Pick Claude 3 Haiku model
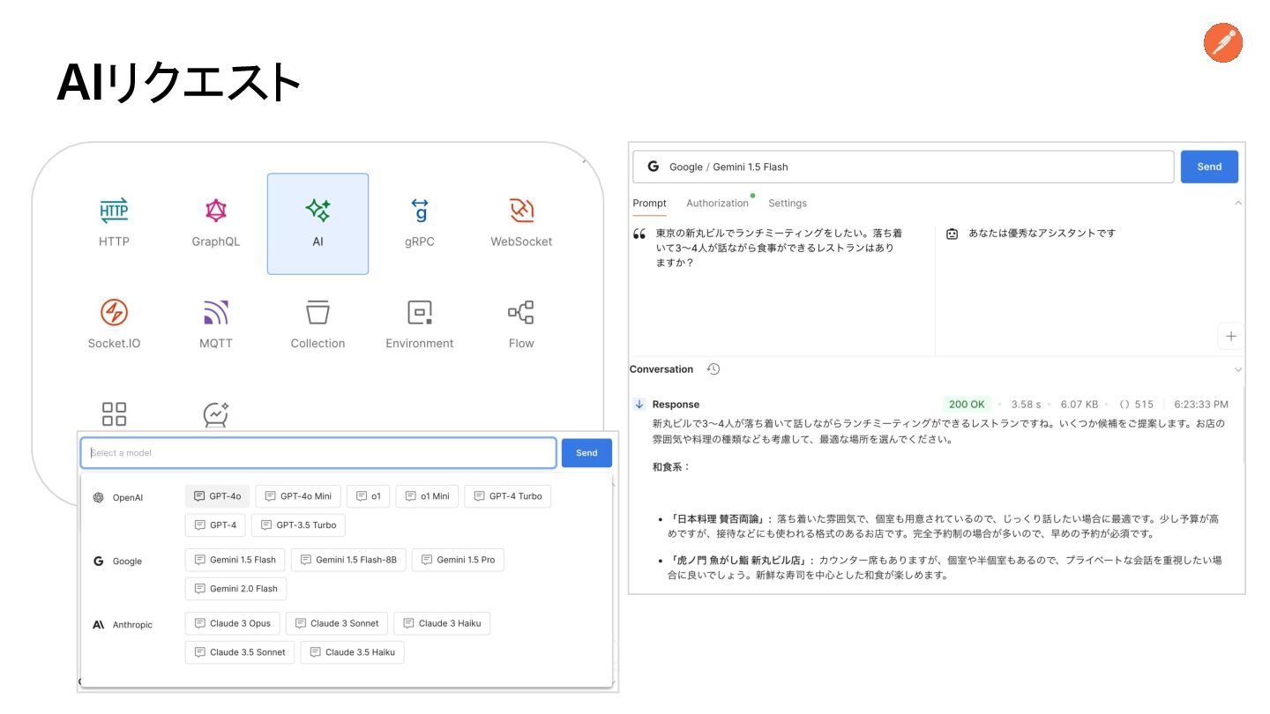Image resolution: width=1270 pixels, height=714 pixels. point(442,623)
